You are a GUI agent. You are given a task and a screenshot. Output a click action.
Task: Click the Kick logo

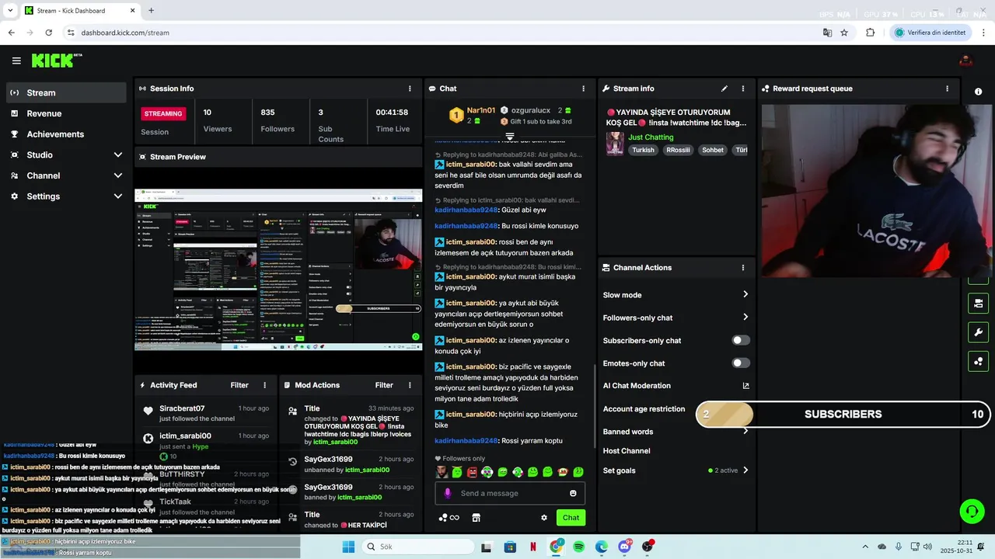coord(57,61)
